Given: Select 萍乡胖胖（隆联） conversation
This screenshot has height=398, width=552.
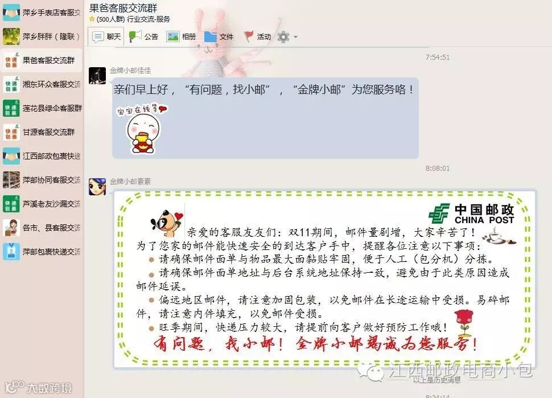Looking at the screenshot, I should point(42,36).
